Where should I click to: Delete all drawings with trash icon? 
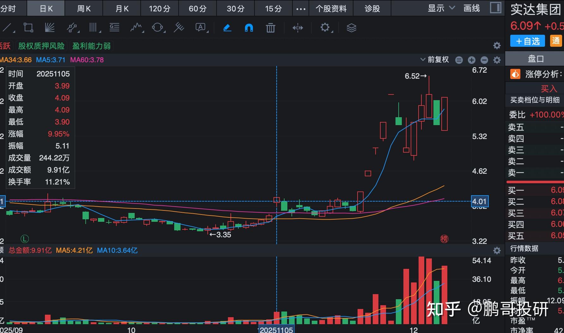tap(270, 28)
